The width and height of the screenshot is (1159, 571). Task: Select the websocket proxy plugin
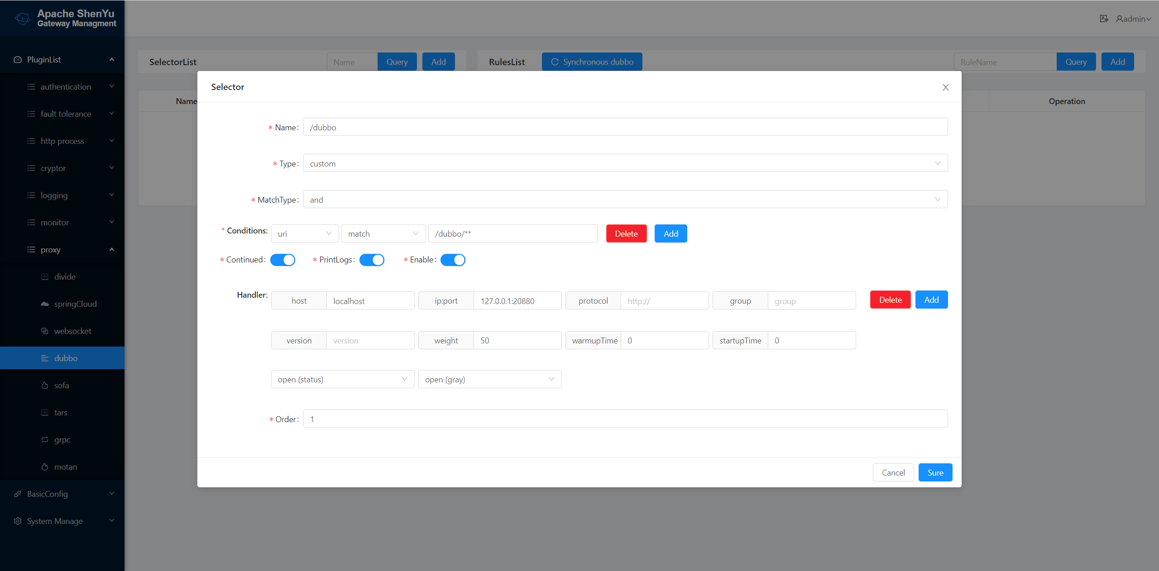coord(72,331)
